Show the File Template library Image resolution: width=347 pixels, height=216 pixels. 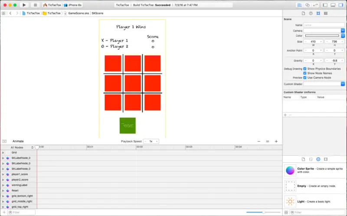click(303, 159)
